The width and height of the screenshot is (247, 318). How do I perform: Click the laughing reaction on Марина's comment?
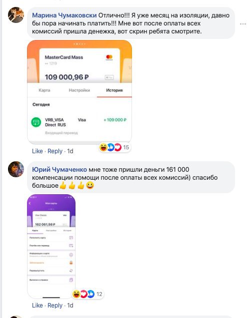103,147
